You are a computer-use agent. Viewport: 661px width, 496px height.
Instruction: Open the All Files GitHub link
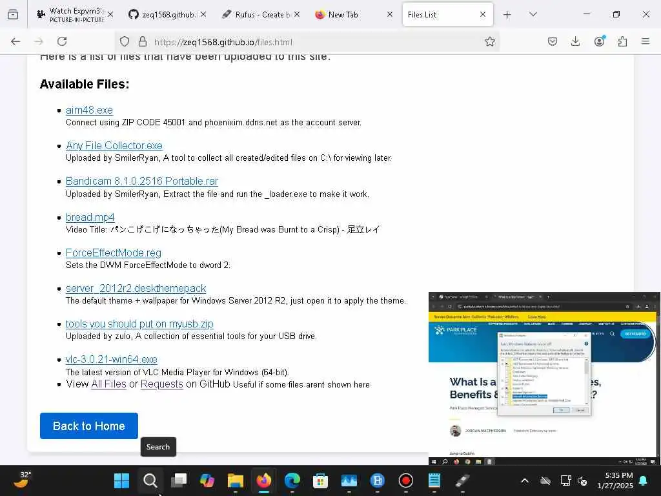(108, 384)
